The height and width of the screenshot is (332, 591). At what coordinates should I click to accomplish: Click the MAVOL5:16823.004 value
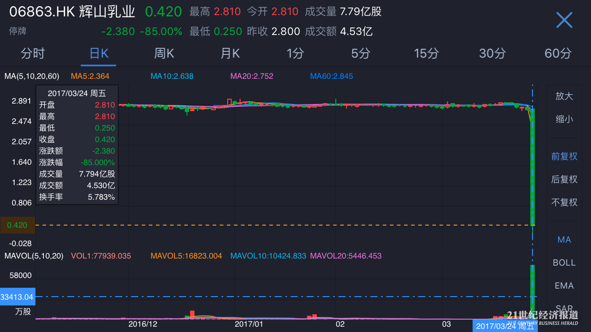[x=186, y=256]
